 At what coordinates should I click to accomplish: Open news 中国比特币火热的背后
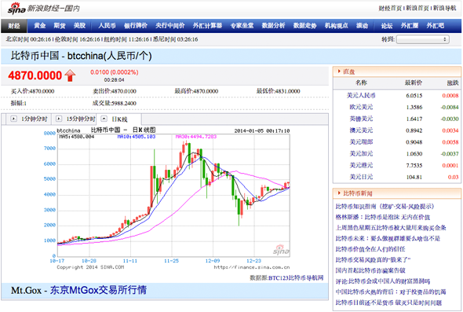point(391,292)
